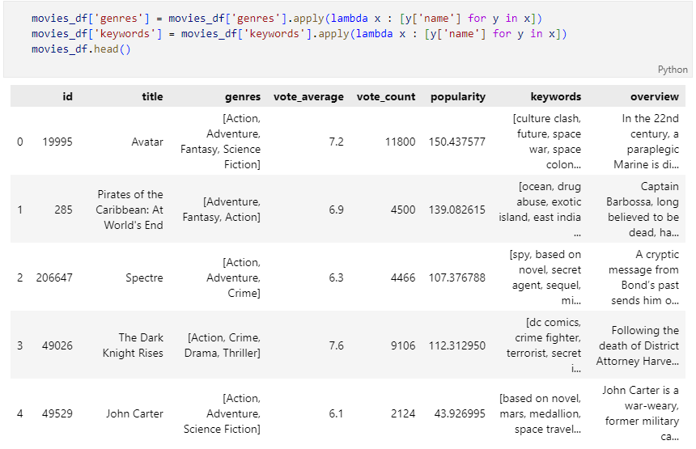Select 'The Dark Knight Rises' title cell
This screenshot has height=449, width=696.
pyautogui.click(x=133, y=345)
